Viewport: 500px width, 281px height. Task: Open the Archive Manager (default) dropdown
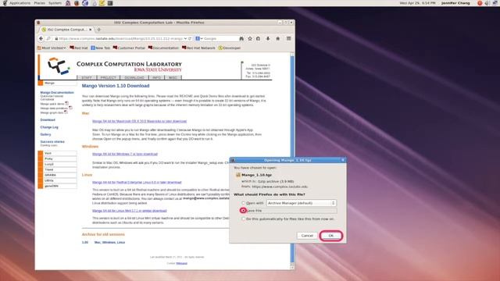click(x=302, y=203)
